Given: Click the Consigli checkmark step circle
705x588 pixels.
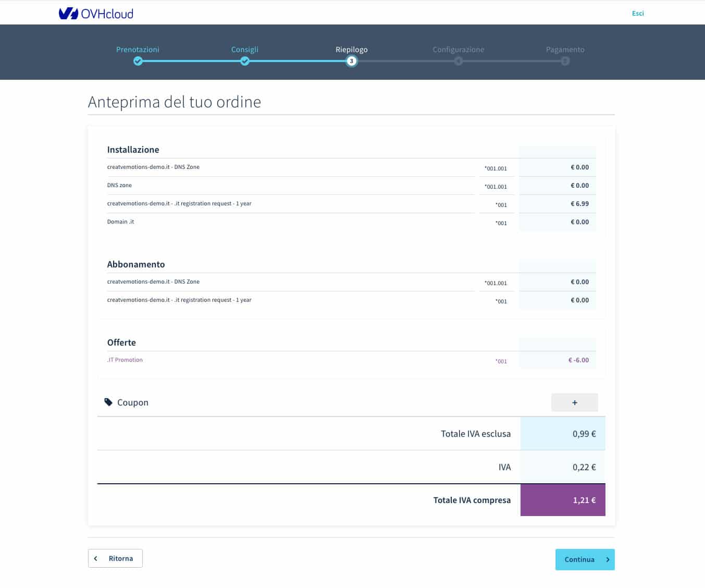Looking at the screenshot, I should tap(245, 61).
